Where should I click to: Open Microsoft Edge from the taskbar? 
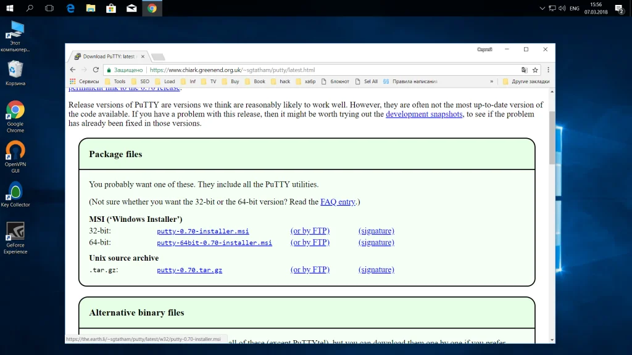click(x=70, y=8)
